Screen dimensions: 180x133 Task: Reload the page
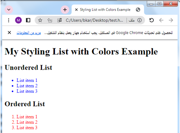point(151,20)
